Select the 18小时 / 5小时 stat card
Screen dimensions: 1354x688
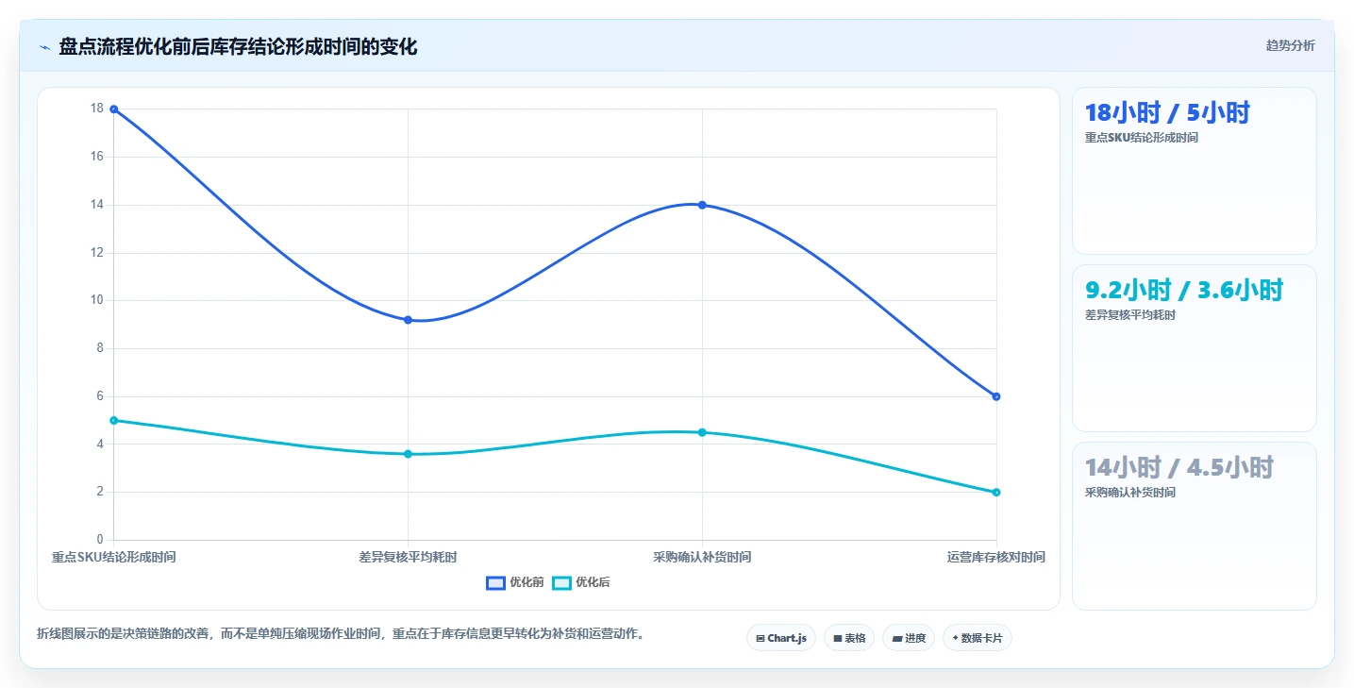[1194, 171]
